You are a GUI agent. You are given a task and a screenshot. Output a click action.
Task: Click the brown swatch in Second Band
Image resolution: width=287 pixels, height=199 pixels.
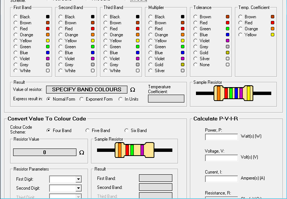coord(93,23)
